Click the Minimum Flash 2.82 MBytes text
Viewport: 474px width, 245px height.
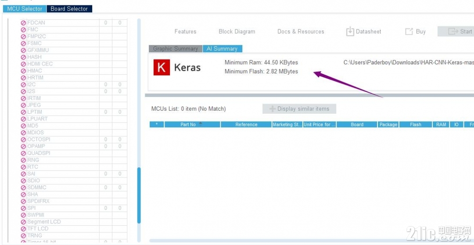(x=261, y=72)
